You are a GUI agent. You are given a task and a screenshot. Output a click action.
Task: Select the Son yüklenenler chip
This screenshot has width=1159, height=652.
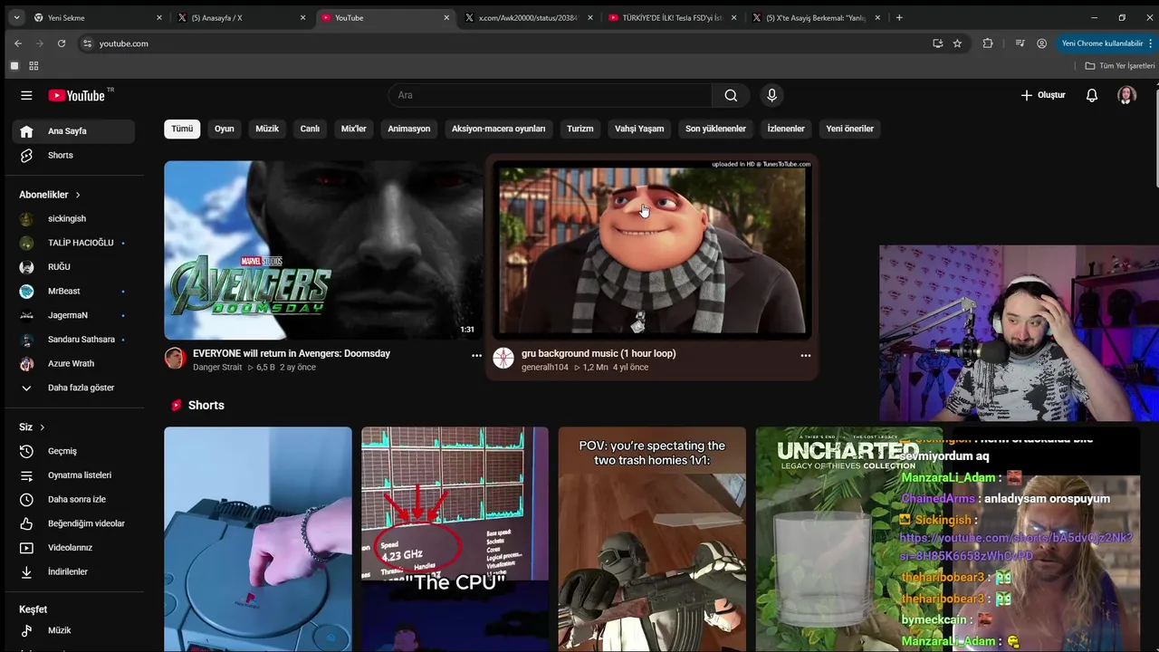(715, 129)
